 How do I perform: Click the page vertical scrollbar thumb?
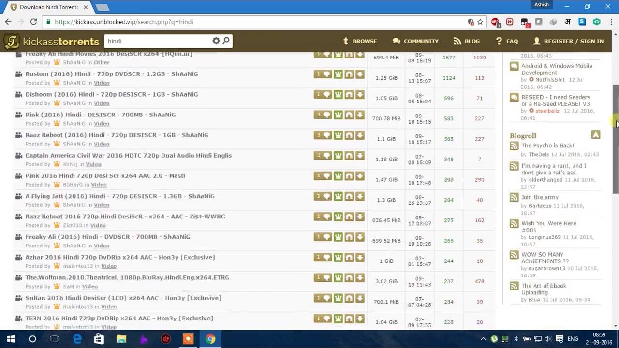point(616,139)
